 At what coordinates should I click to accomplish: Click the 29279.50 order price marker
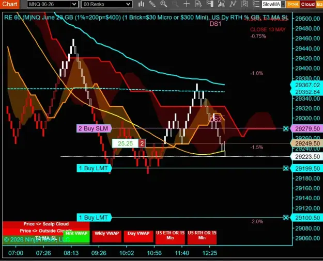coord(307,129)
